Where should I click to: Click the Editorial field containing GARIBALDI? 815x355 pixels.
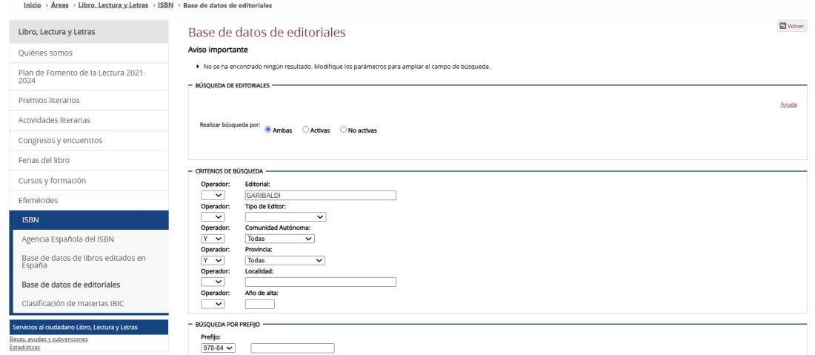(x=320, y=196)
